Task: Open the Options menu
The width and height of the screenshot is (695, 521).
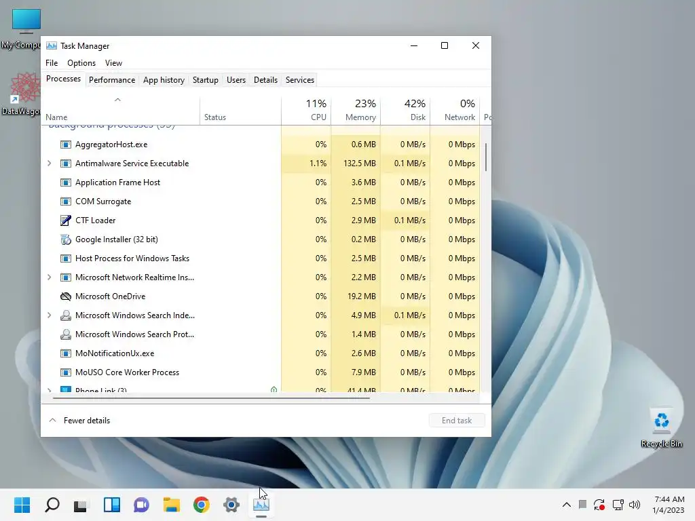Action: (81, 63)
